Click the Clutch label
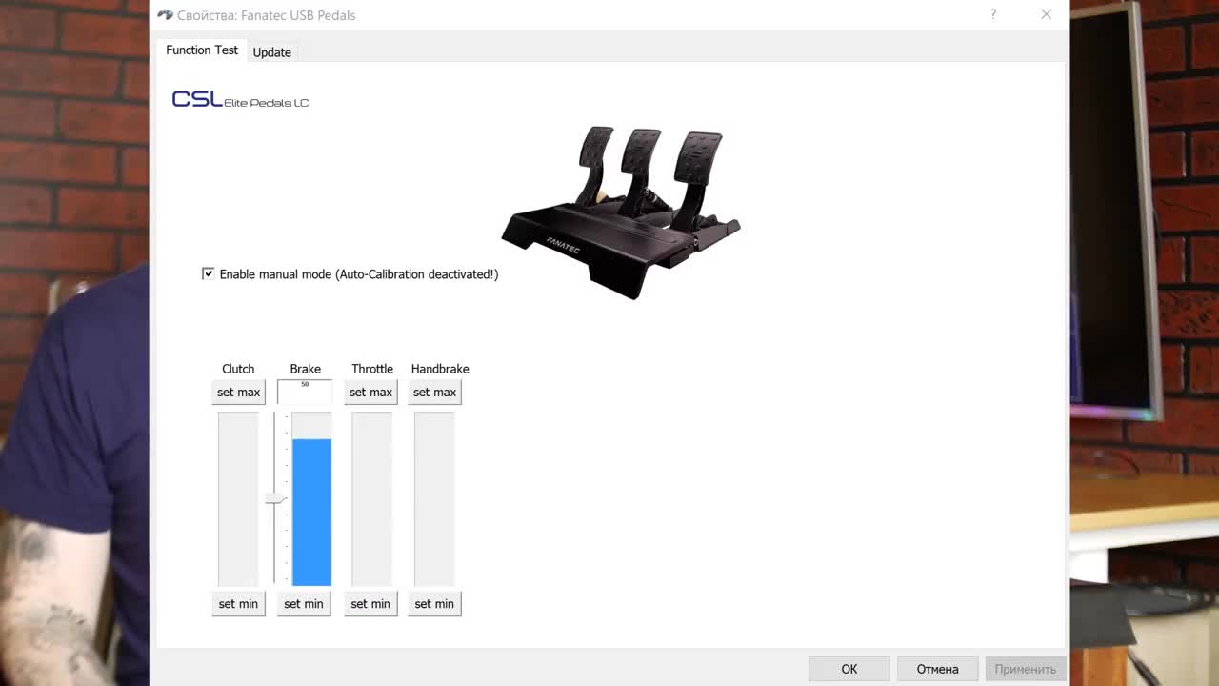The height and width of the screenshot is (686, 1219). click(238, 369)
